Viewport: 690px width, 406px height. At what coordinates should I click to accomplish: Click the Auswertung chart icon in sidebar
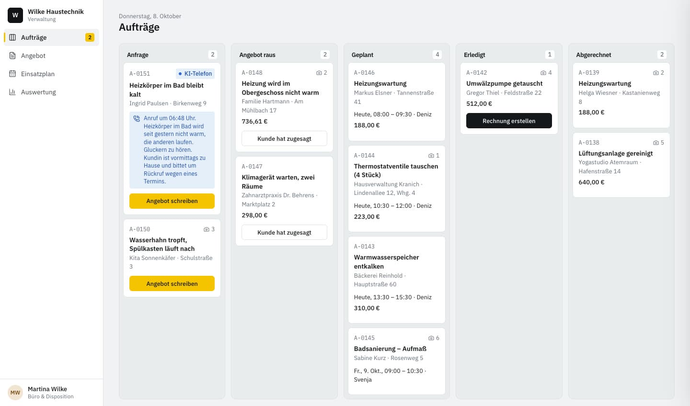pyautogui.click(x=12, y=92)
